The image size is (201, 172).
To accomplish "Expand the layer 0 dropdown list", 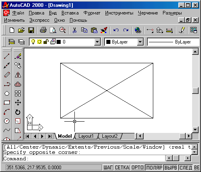I will tap(97, 42).
